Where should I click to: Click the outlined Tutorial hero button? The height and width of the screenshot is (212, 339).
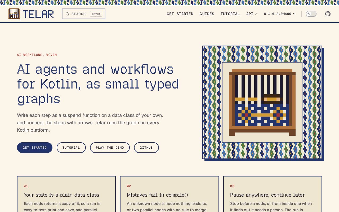(71, 148)
